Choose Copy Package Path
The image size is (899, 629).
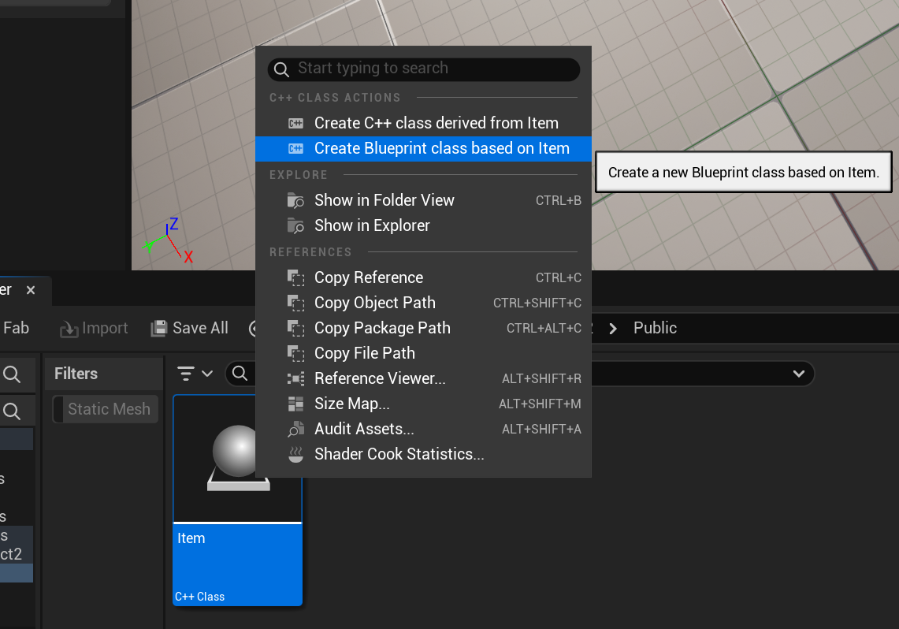[423, 328]
